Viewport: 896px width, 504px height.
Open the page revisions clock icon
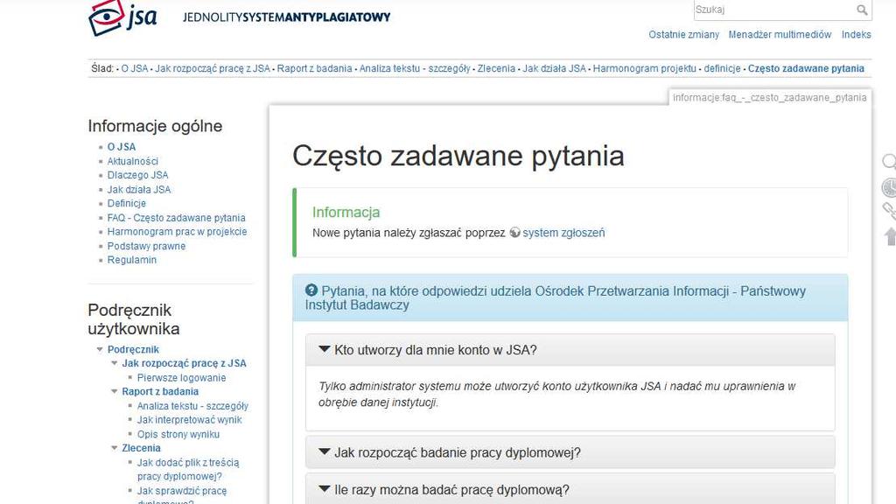889,187
